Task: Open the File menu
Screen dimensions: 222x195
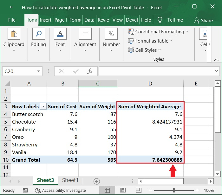Action: [x=12, y=20]
